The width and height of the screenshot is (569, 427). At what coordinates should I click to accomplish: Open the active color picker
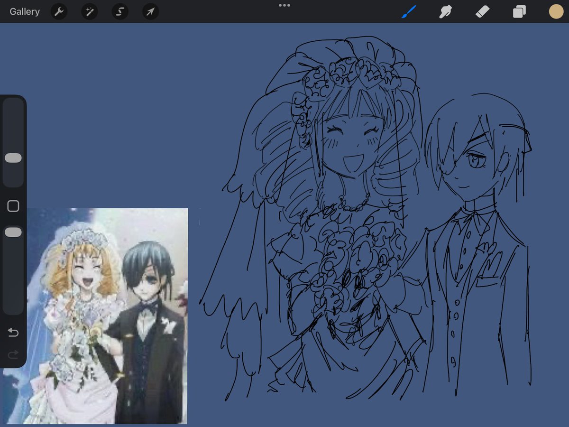[x=556, y=12]
